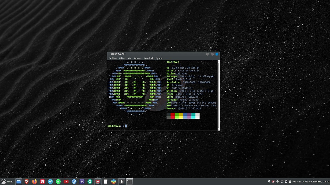Click the trash-like icon in the system tray

pyautogui.click(x=290, y=182)
